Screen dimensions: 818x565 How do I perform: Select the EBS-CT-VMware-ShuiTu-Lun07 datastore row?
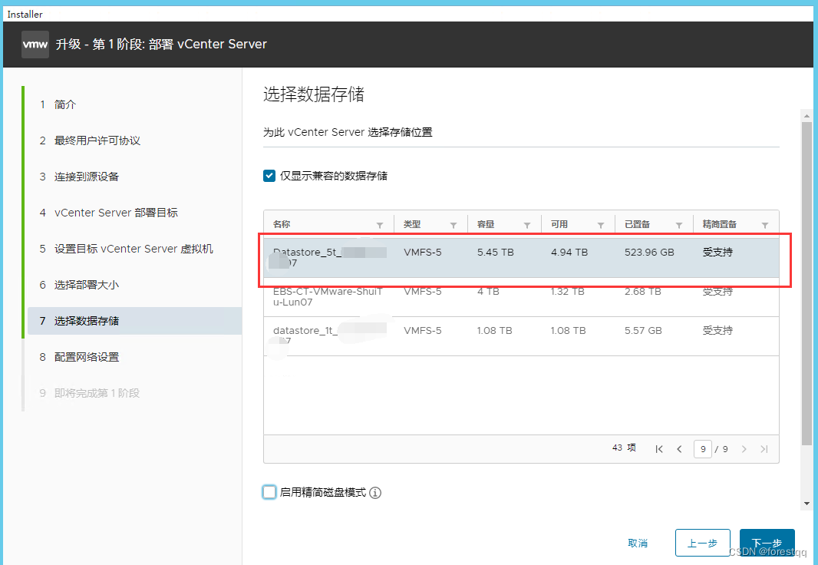point(521,297)
